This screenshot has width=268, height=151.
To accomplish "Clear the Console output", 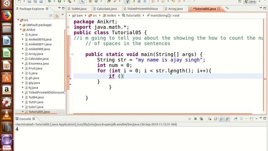I will click(209, 119).
